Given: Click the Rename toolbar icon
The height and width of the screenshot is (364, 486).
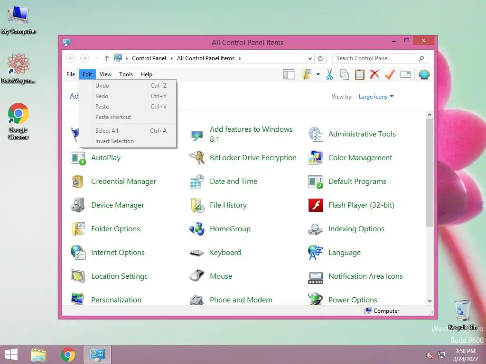Looking at the screenshot, I should tap(405, 74).
